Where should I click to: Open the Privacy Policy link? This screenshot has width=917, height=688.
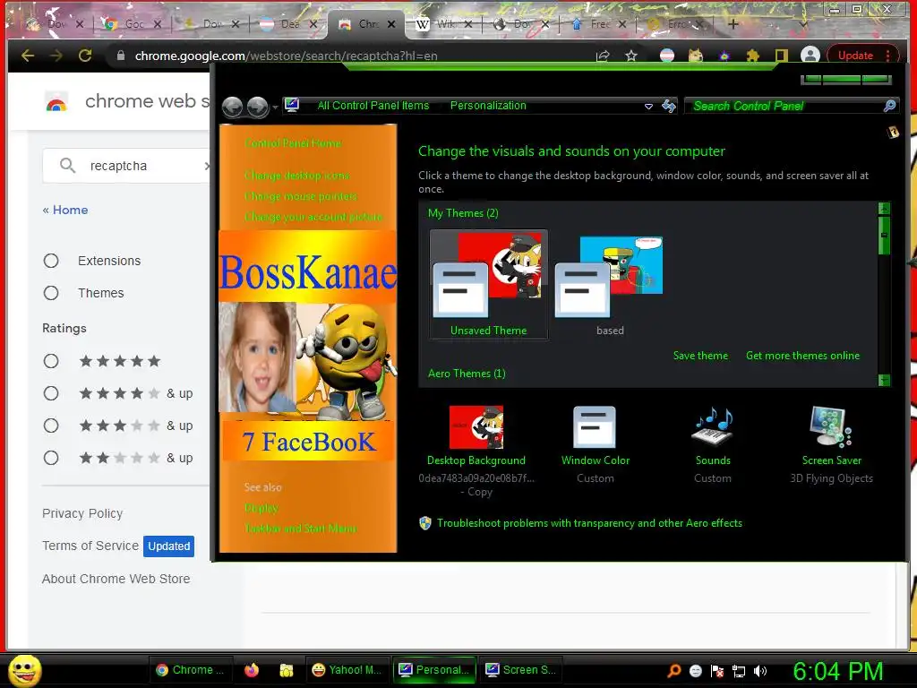82,513
